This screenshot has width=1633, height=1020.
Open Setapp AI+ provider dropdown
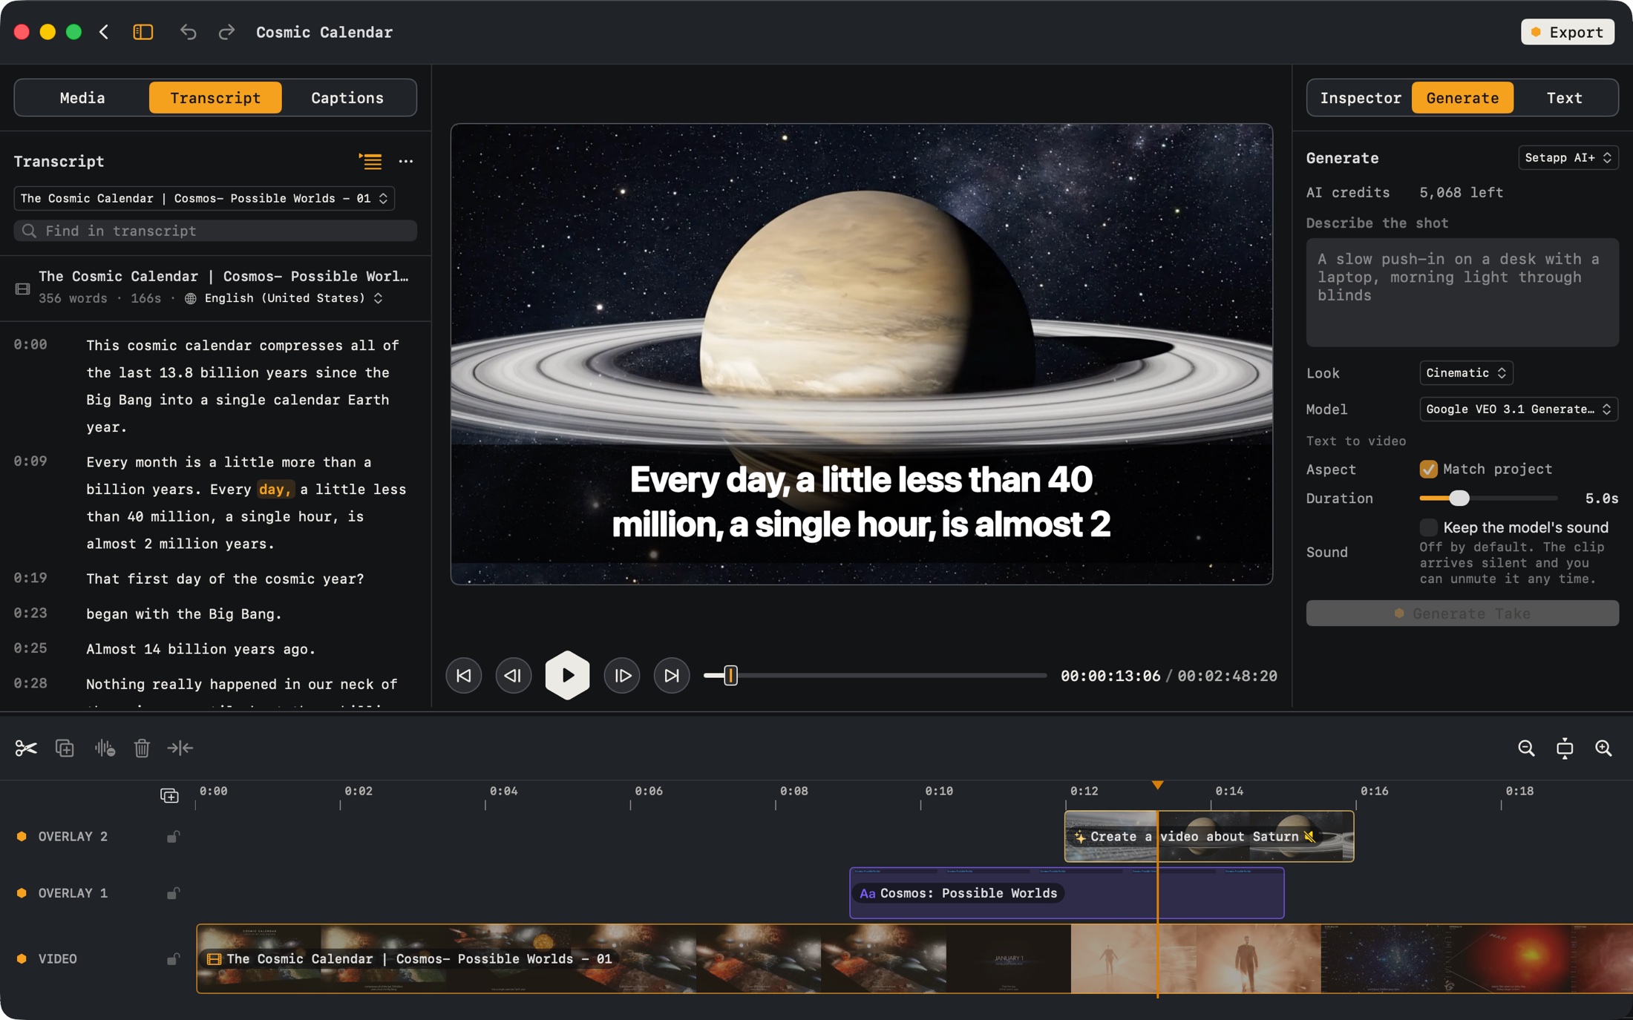pyautogui.click(x=1568, y=157)
